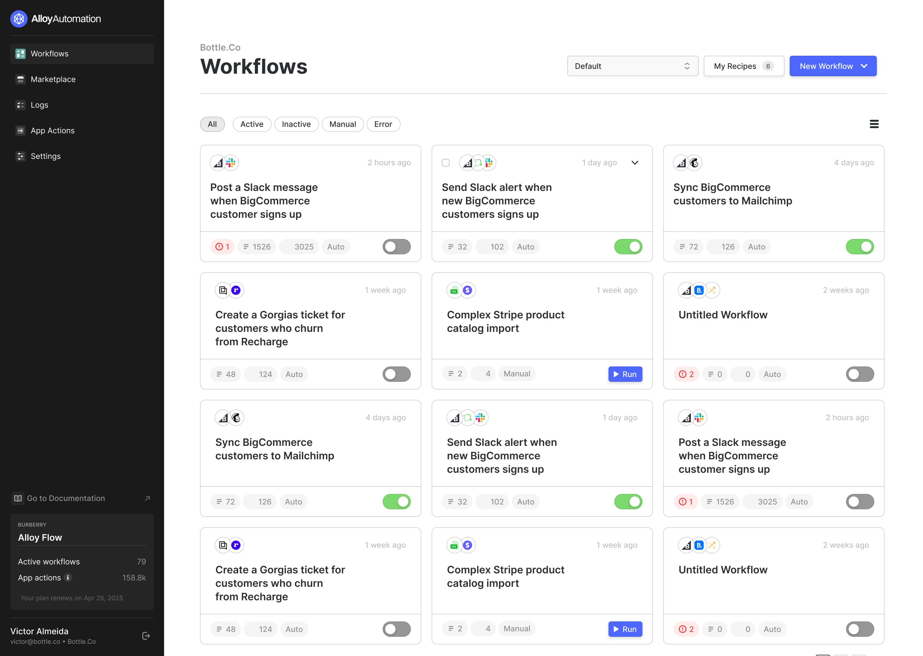Open Workflows from the sidebar
The image size is (923, 656).
coord(82,54)
